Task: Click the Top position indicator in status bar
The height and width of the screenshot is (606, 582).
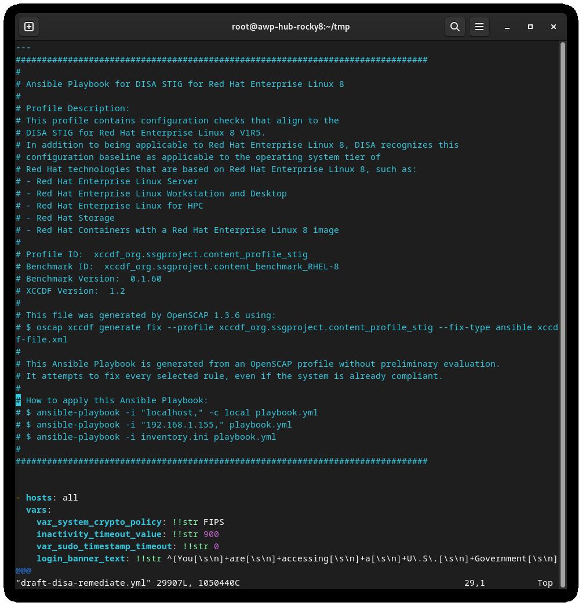Action: pyautogui.click(x=545, y=583)
